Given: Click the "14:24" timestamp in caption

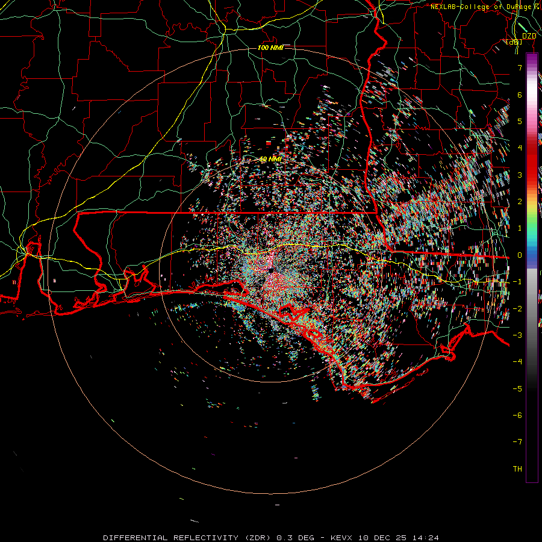Looking at the screenshot, I should pos(426,538).
